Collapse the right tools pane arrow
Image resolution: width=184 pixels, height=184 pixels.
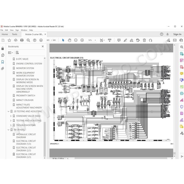[x=182, y=156]
